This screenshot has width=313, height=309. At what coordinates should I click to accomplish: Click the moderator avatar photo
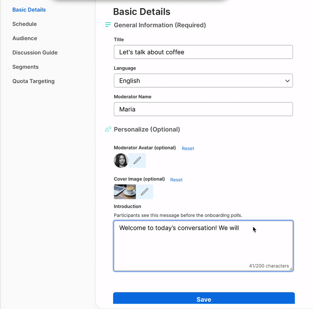coord(121,160)
